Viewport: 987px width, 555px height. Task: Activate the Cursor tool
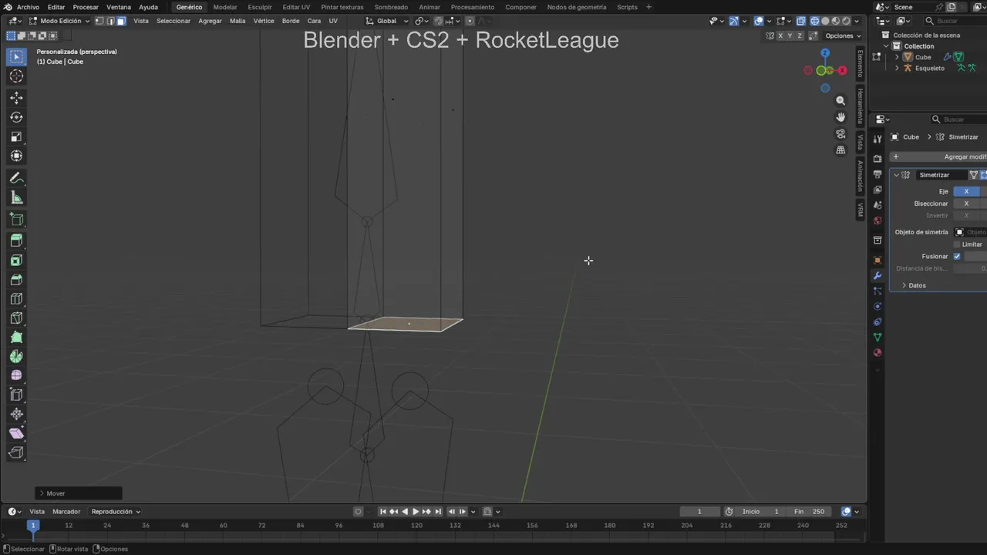(x=16, y=76)
